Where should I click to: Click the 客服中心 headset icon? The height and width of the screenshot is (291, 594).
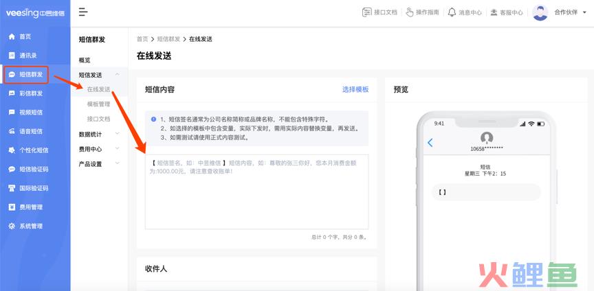coord(494,12)
